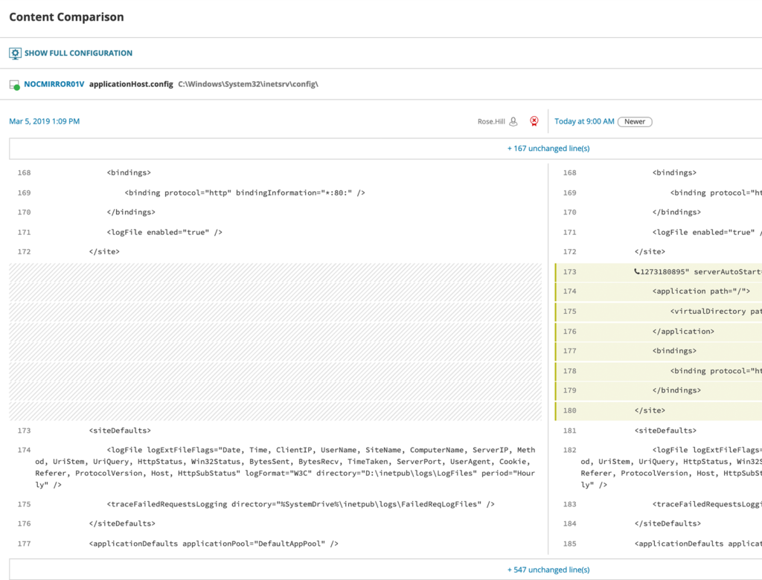The image size is (762, 580).
Task: Click the phone icon on line 173
Action: click(637, 271)
